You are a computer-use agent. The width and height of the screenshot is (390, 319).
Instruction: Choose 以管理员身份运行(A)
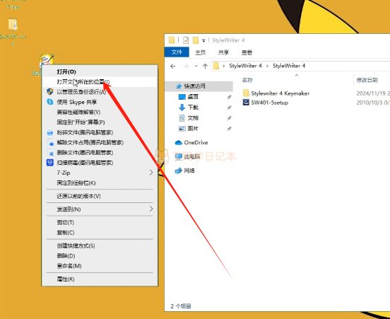(x=100, y=92)
